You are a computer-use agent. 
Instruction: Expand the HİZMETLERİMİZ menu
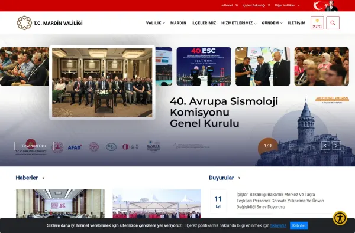[239, 23]
